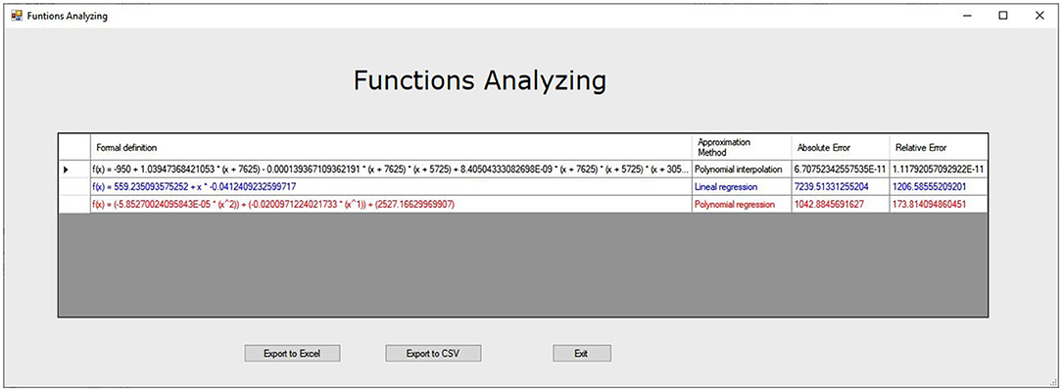Select the red f(x) = (-5.85270024095843E-05 formula cell

click(391, 204)
